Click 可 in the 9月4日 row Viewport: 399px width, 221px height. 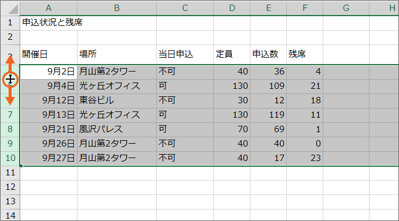[x=185, y=86]
